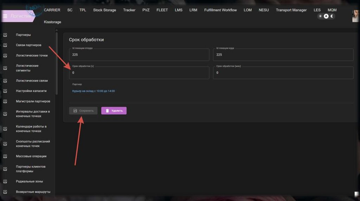The image size is (360, 201).
Task: Switch to dark theme moon icon
Action: pyautogui.click(x=332, y=16)
